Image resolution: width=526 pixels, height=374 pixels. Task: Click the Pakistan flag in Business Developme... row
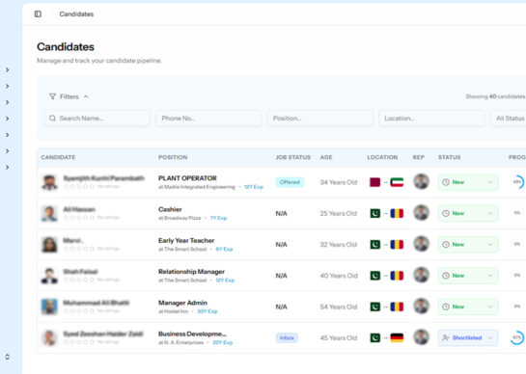(375, 337)
